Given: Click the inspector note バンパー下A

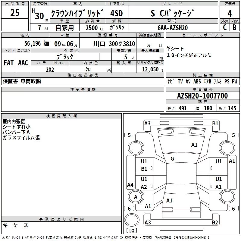Looking at the screenshot, I should (x=16, y=132).
